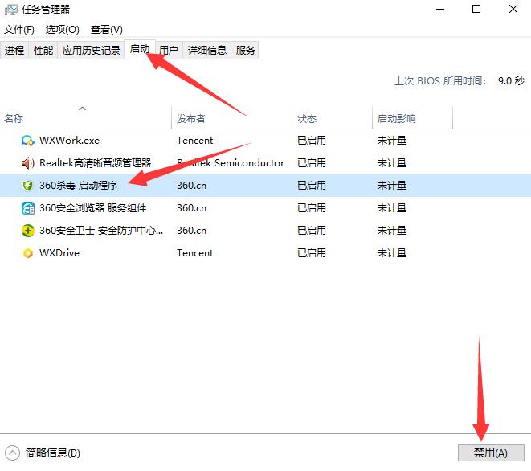This screenshot has height=471, width=531.
Task: Click 已启用 status in the WXDrive row
Action: click(x=312, y=253)
